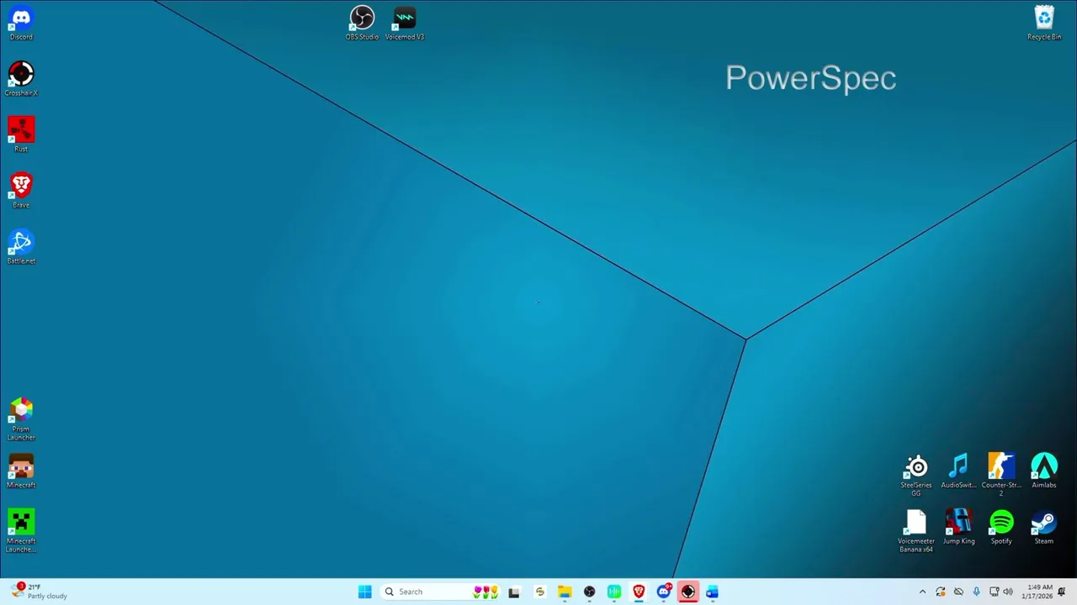Open Crosshair X from the taskbar
Viewport: 1077px width, 605px height.
point(688,592)
